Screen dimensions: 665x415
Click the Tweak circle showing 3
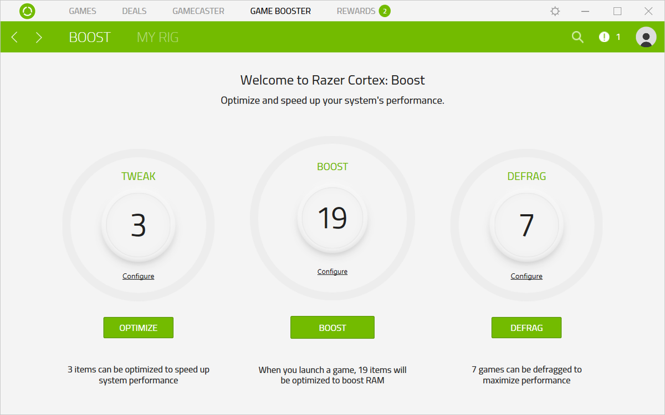pos(139,225)
